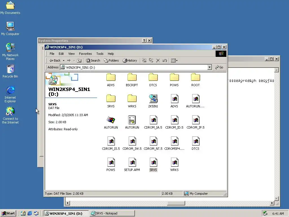Click the Search toolbar button
This screenshot has height=217, width=289.
(93, 60)
